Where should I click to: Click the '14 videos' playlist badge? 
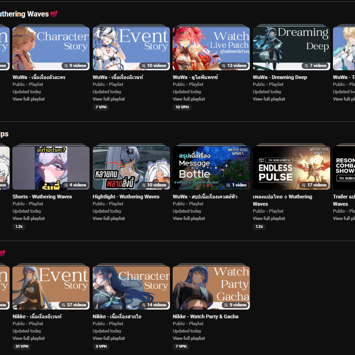coord(154,305)
